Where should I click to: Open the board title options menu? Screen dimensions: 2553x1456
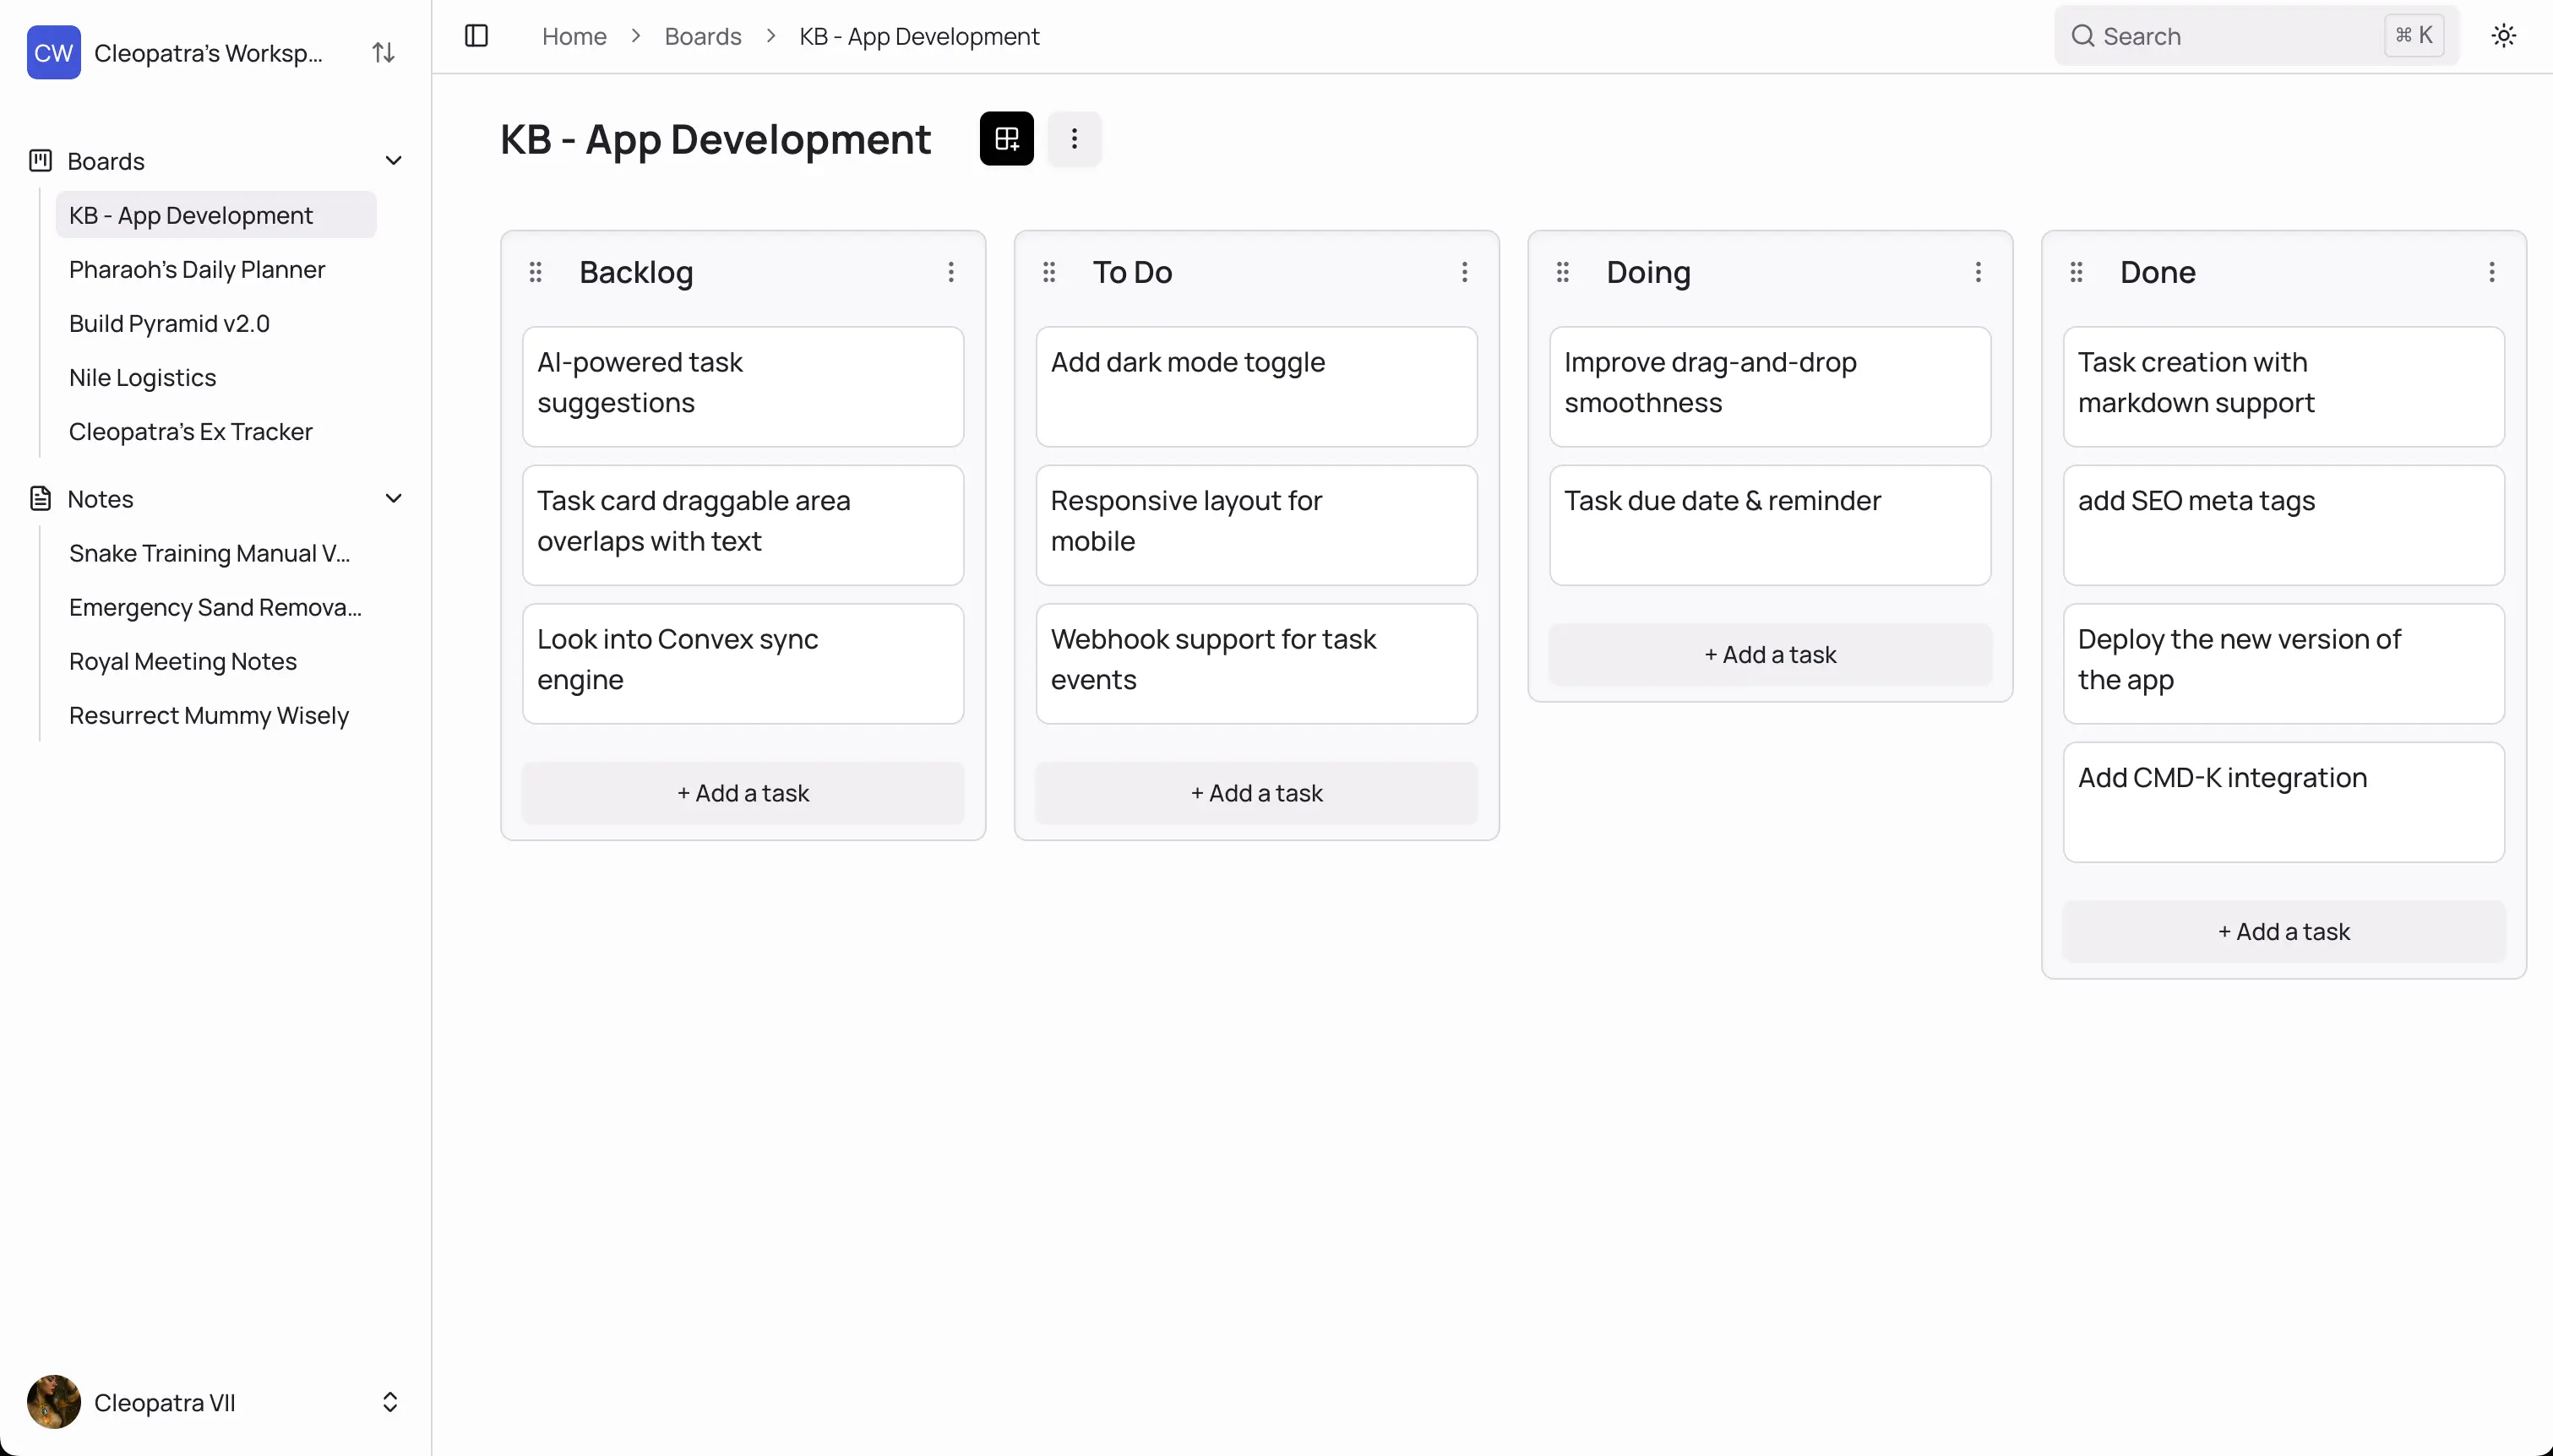click(1074, 138)
